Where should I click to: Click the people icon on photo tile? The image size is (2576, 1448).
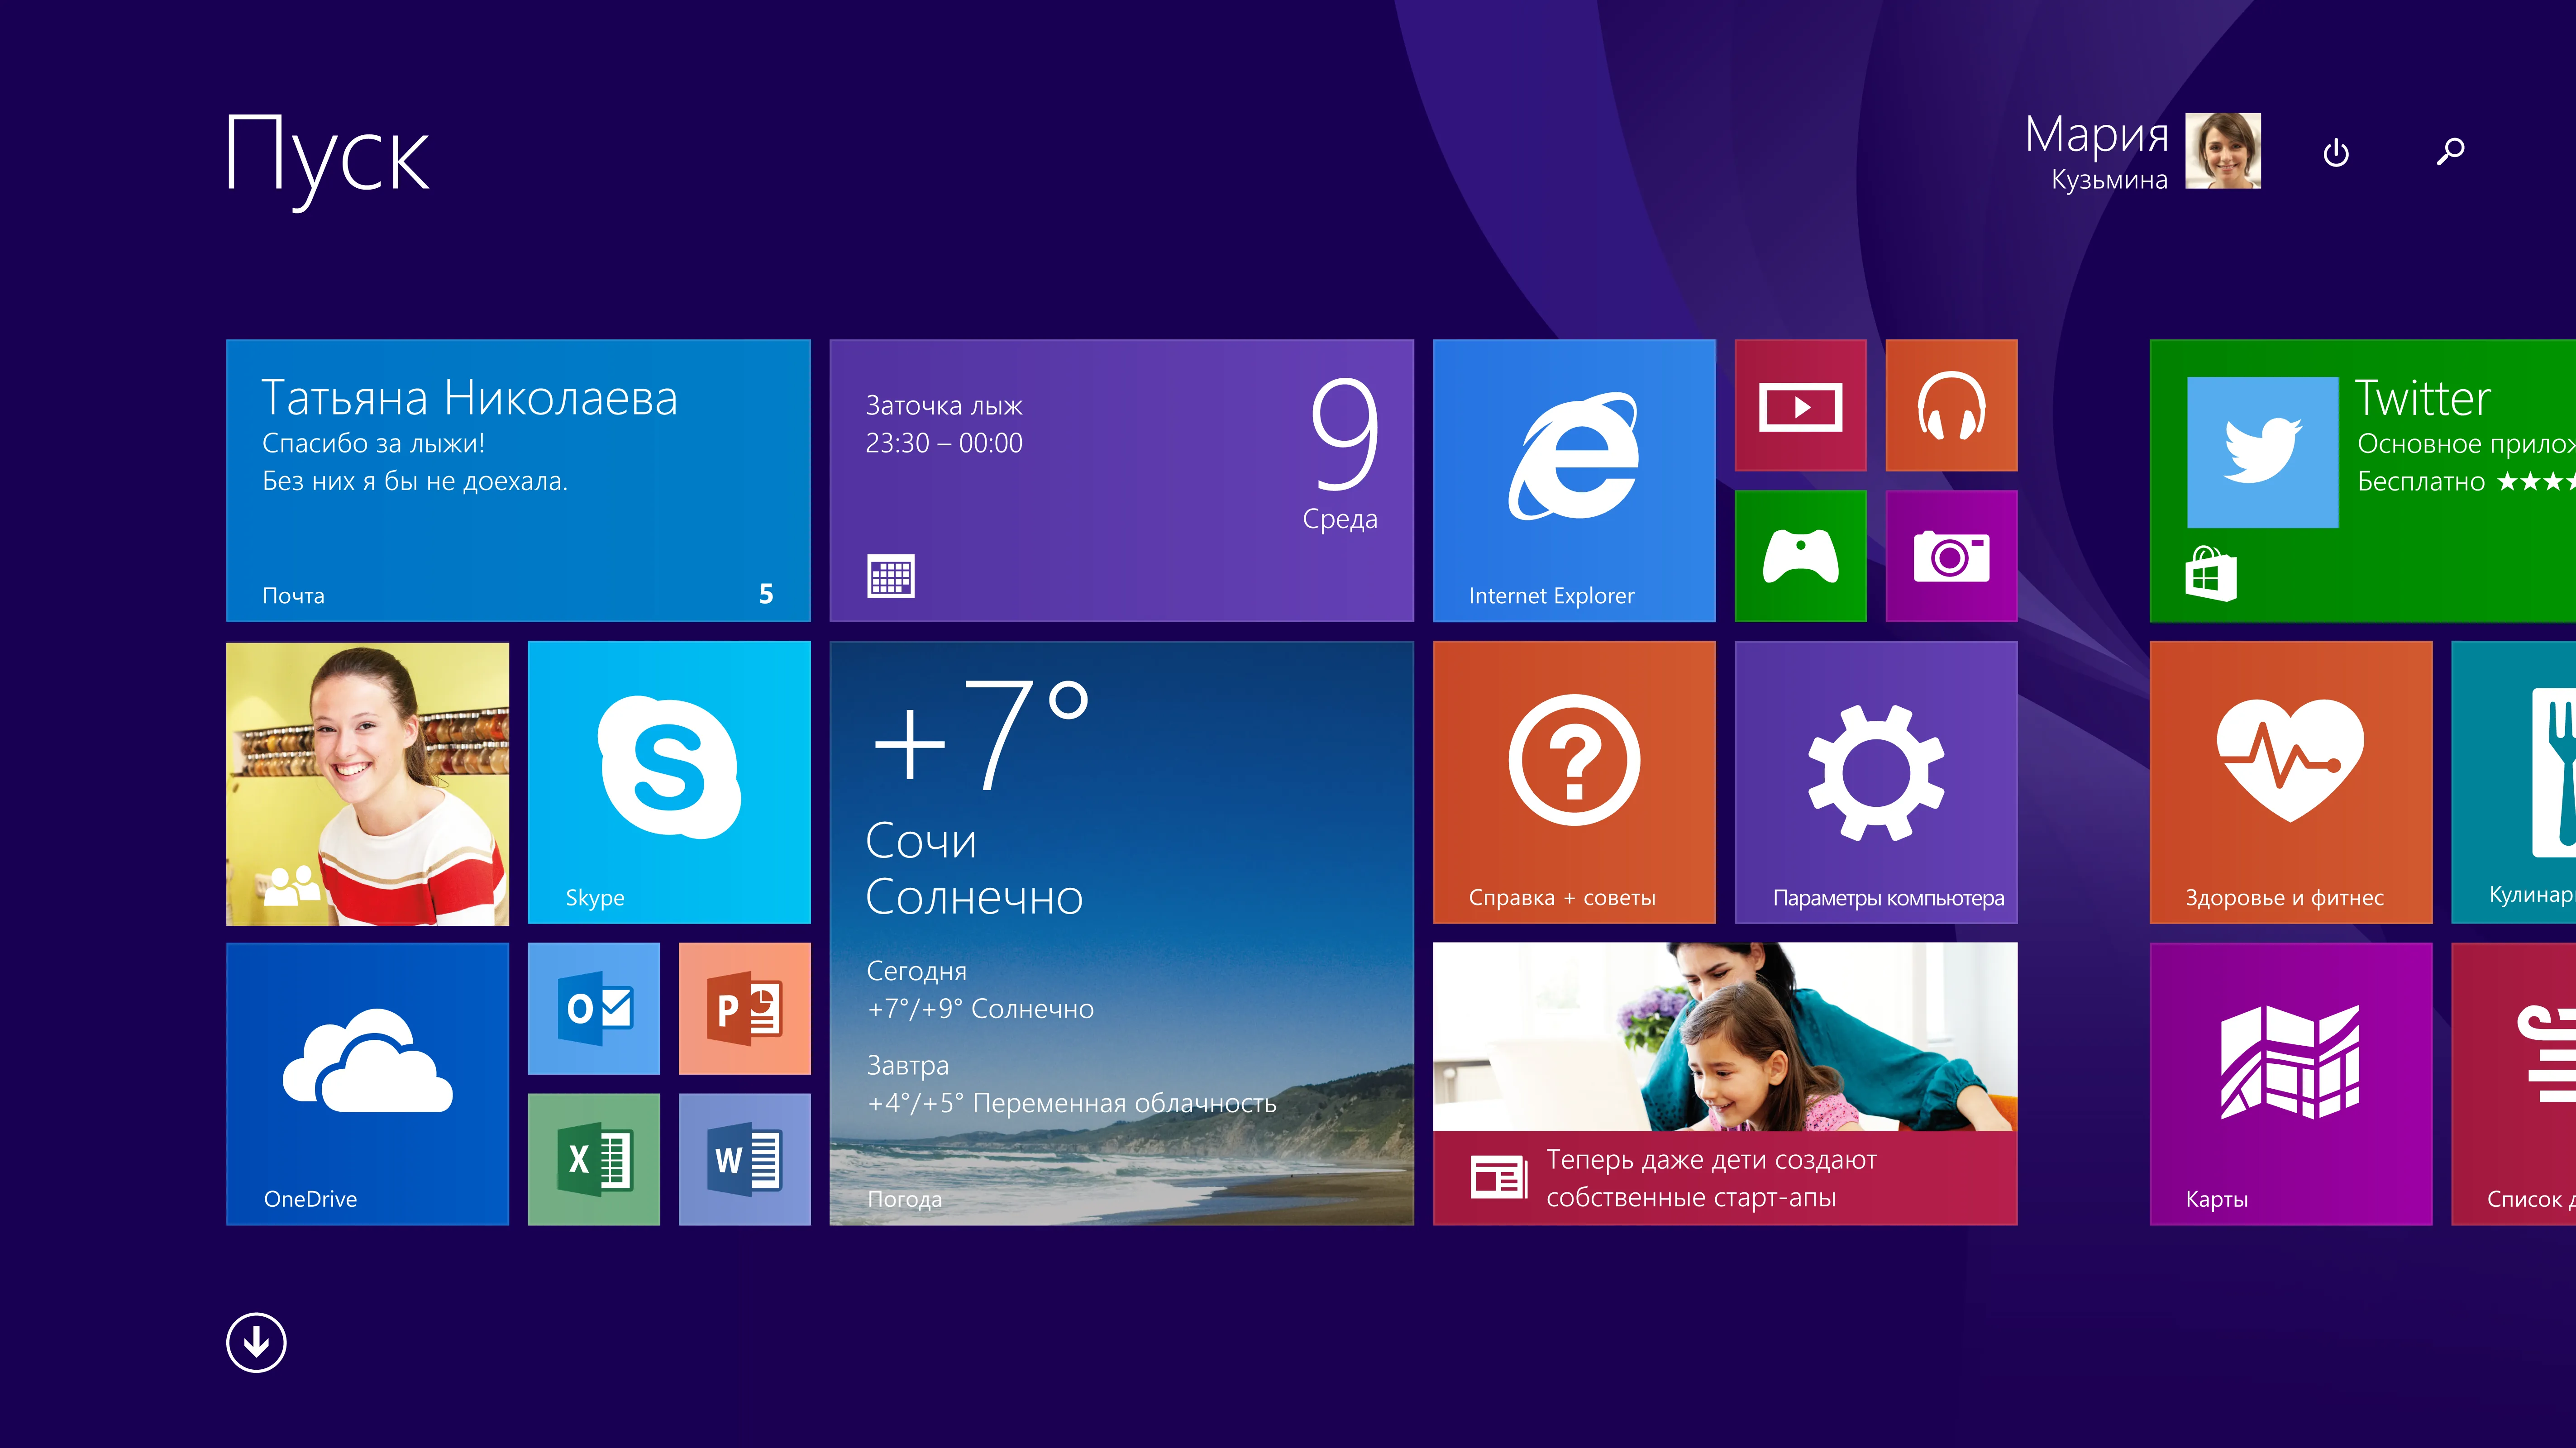[293, 885]
